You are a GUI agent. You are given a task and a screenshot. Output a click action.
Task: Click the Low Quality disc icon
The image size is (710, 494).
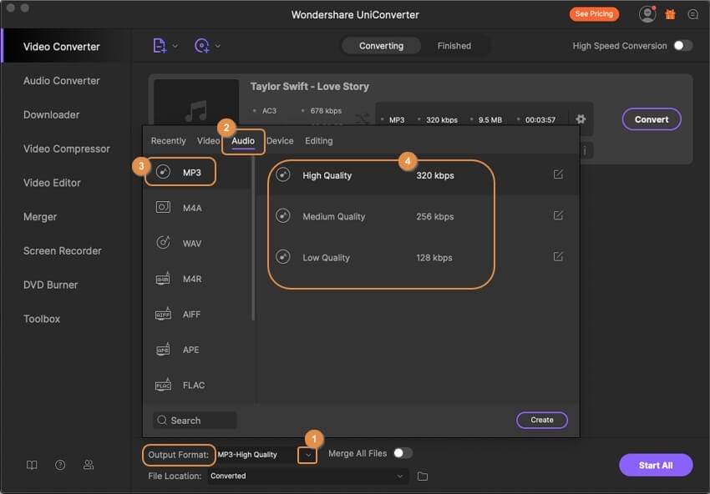coord(283,257)
